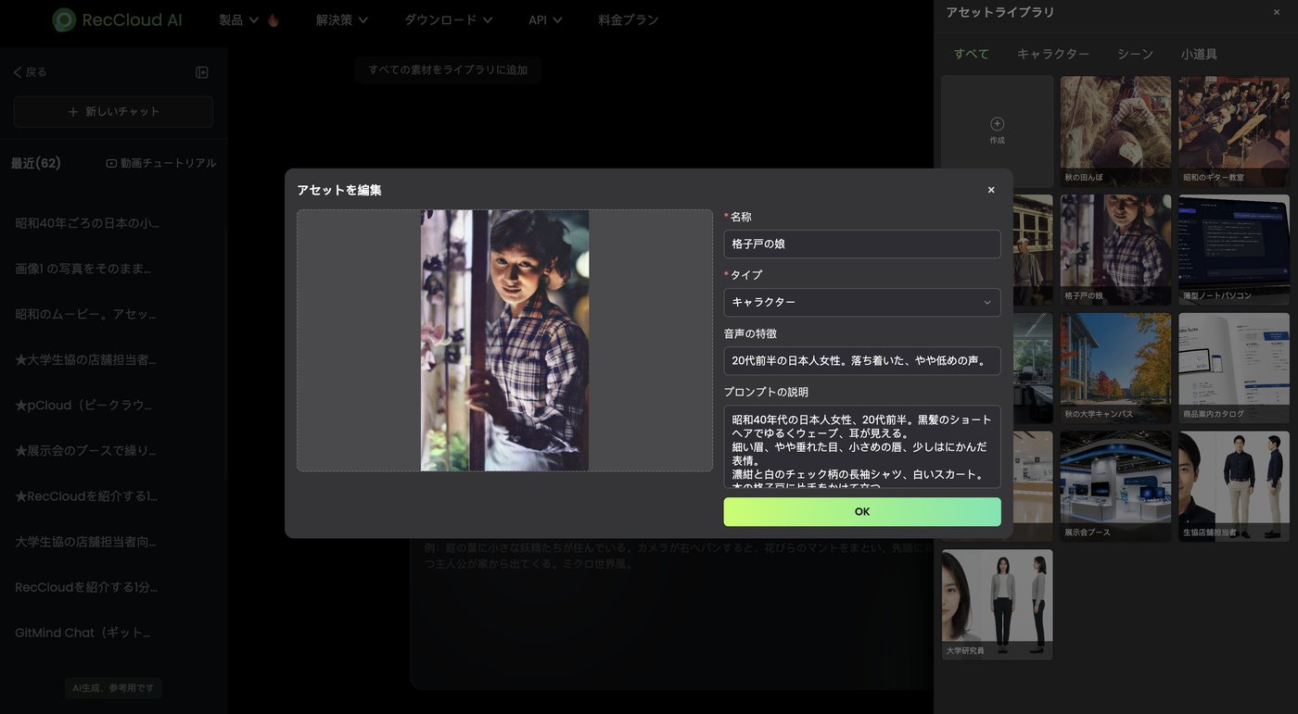Click the asset image in the edit dialog
Image resolution: width=1298 pixels, height=714 pixels.
coord(504,340)
